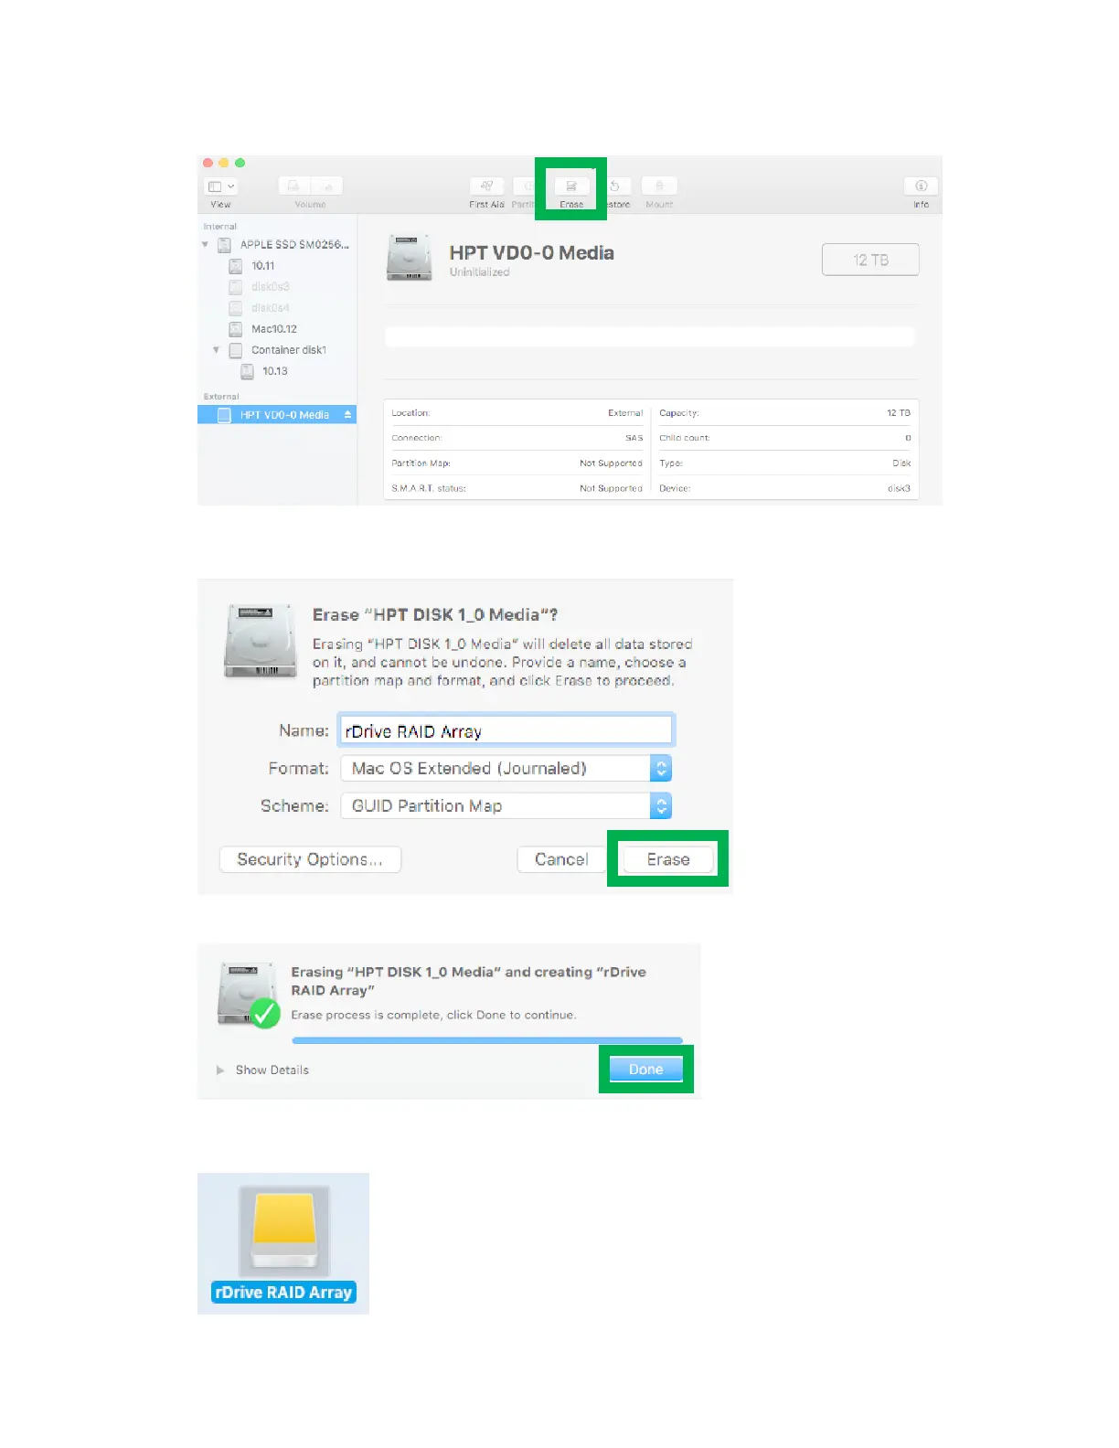The height and width of the screenshot is (1448, 1119).
Task: Click the red close window button
Action: (x=208, y=163)
